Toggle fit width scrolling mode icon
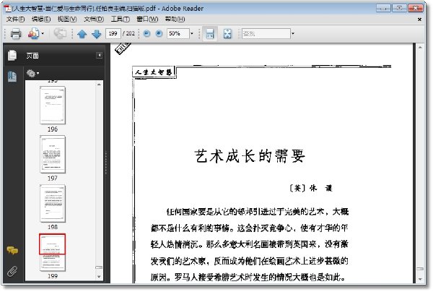This screenshot has height=292, width=433. pos(210,34)
